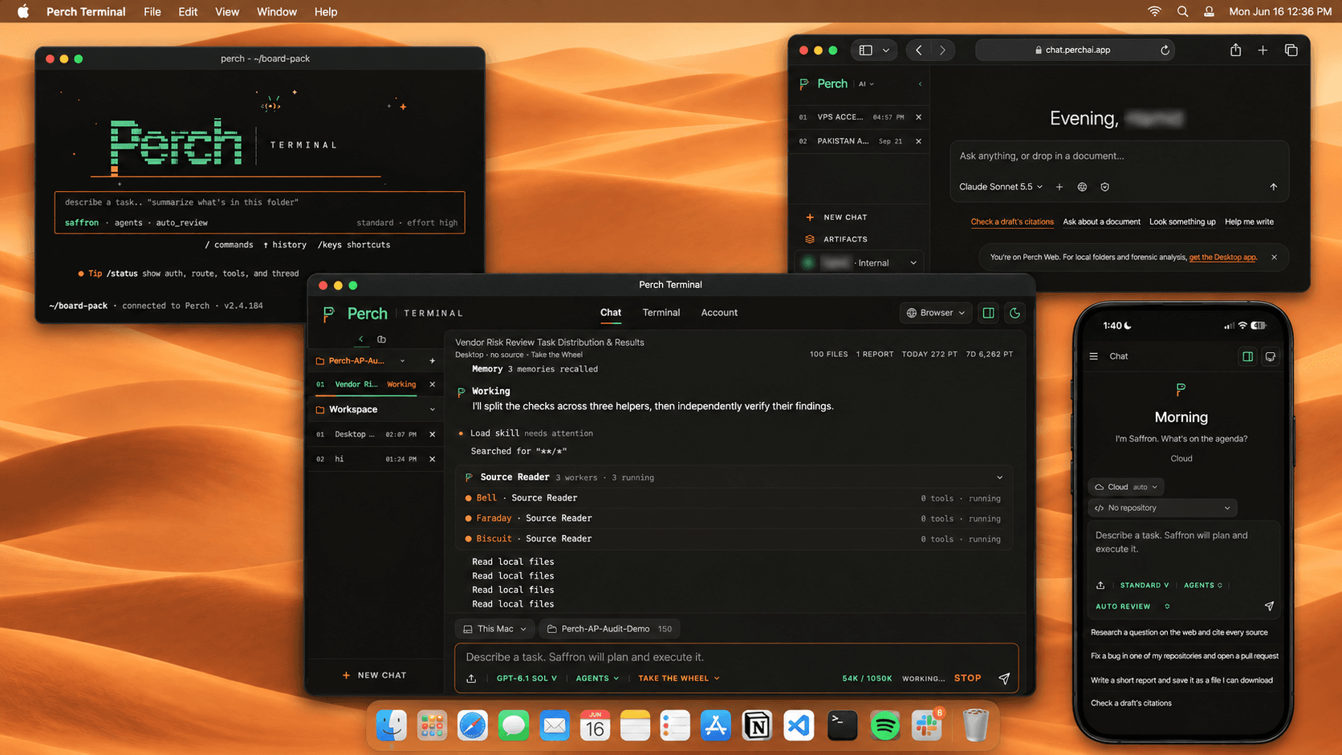This screenshot has height=755, width=1342.
Task: Open the hamburger menu in the phone app
Action: click(1093, 356)
